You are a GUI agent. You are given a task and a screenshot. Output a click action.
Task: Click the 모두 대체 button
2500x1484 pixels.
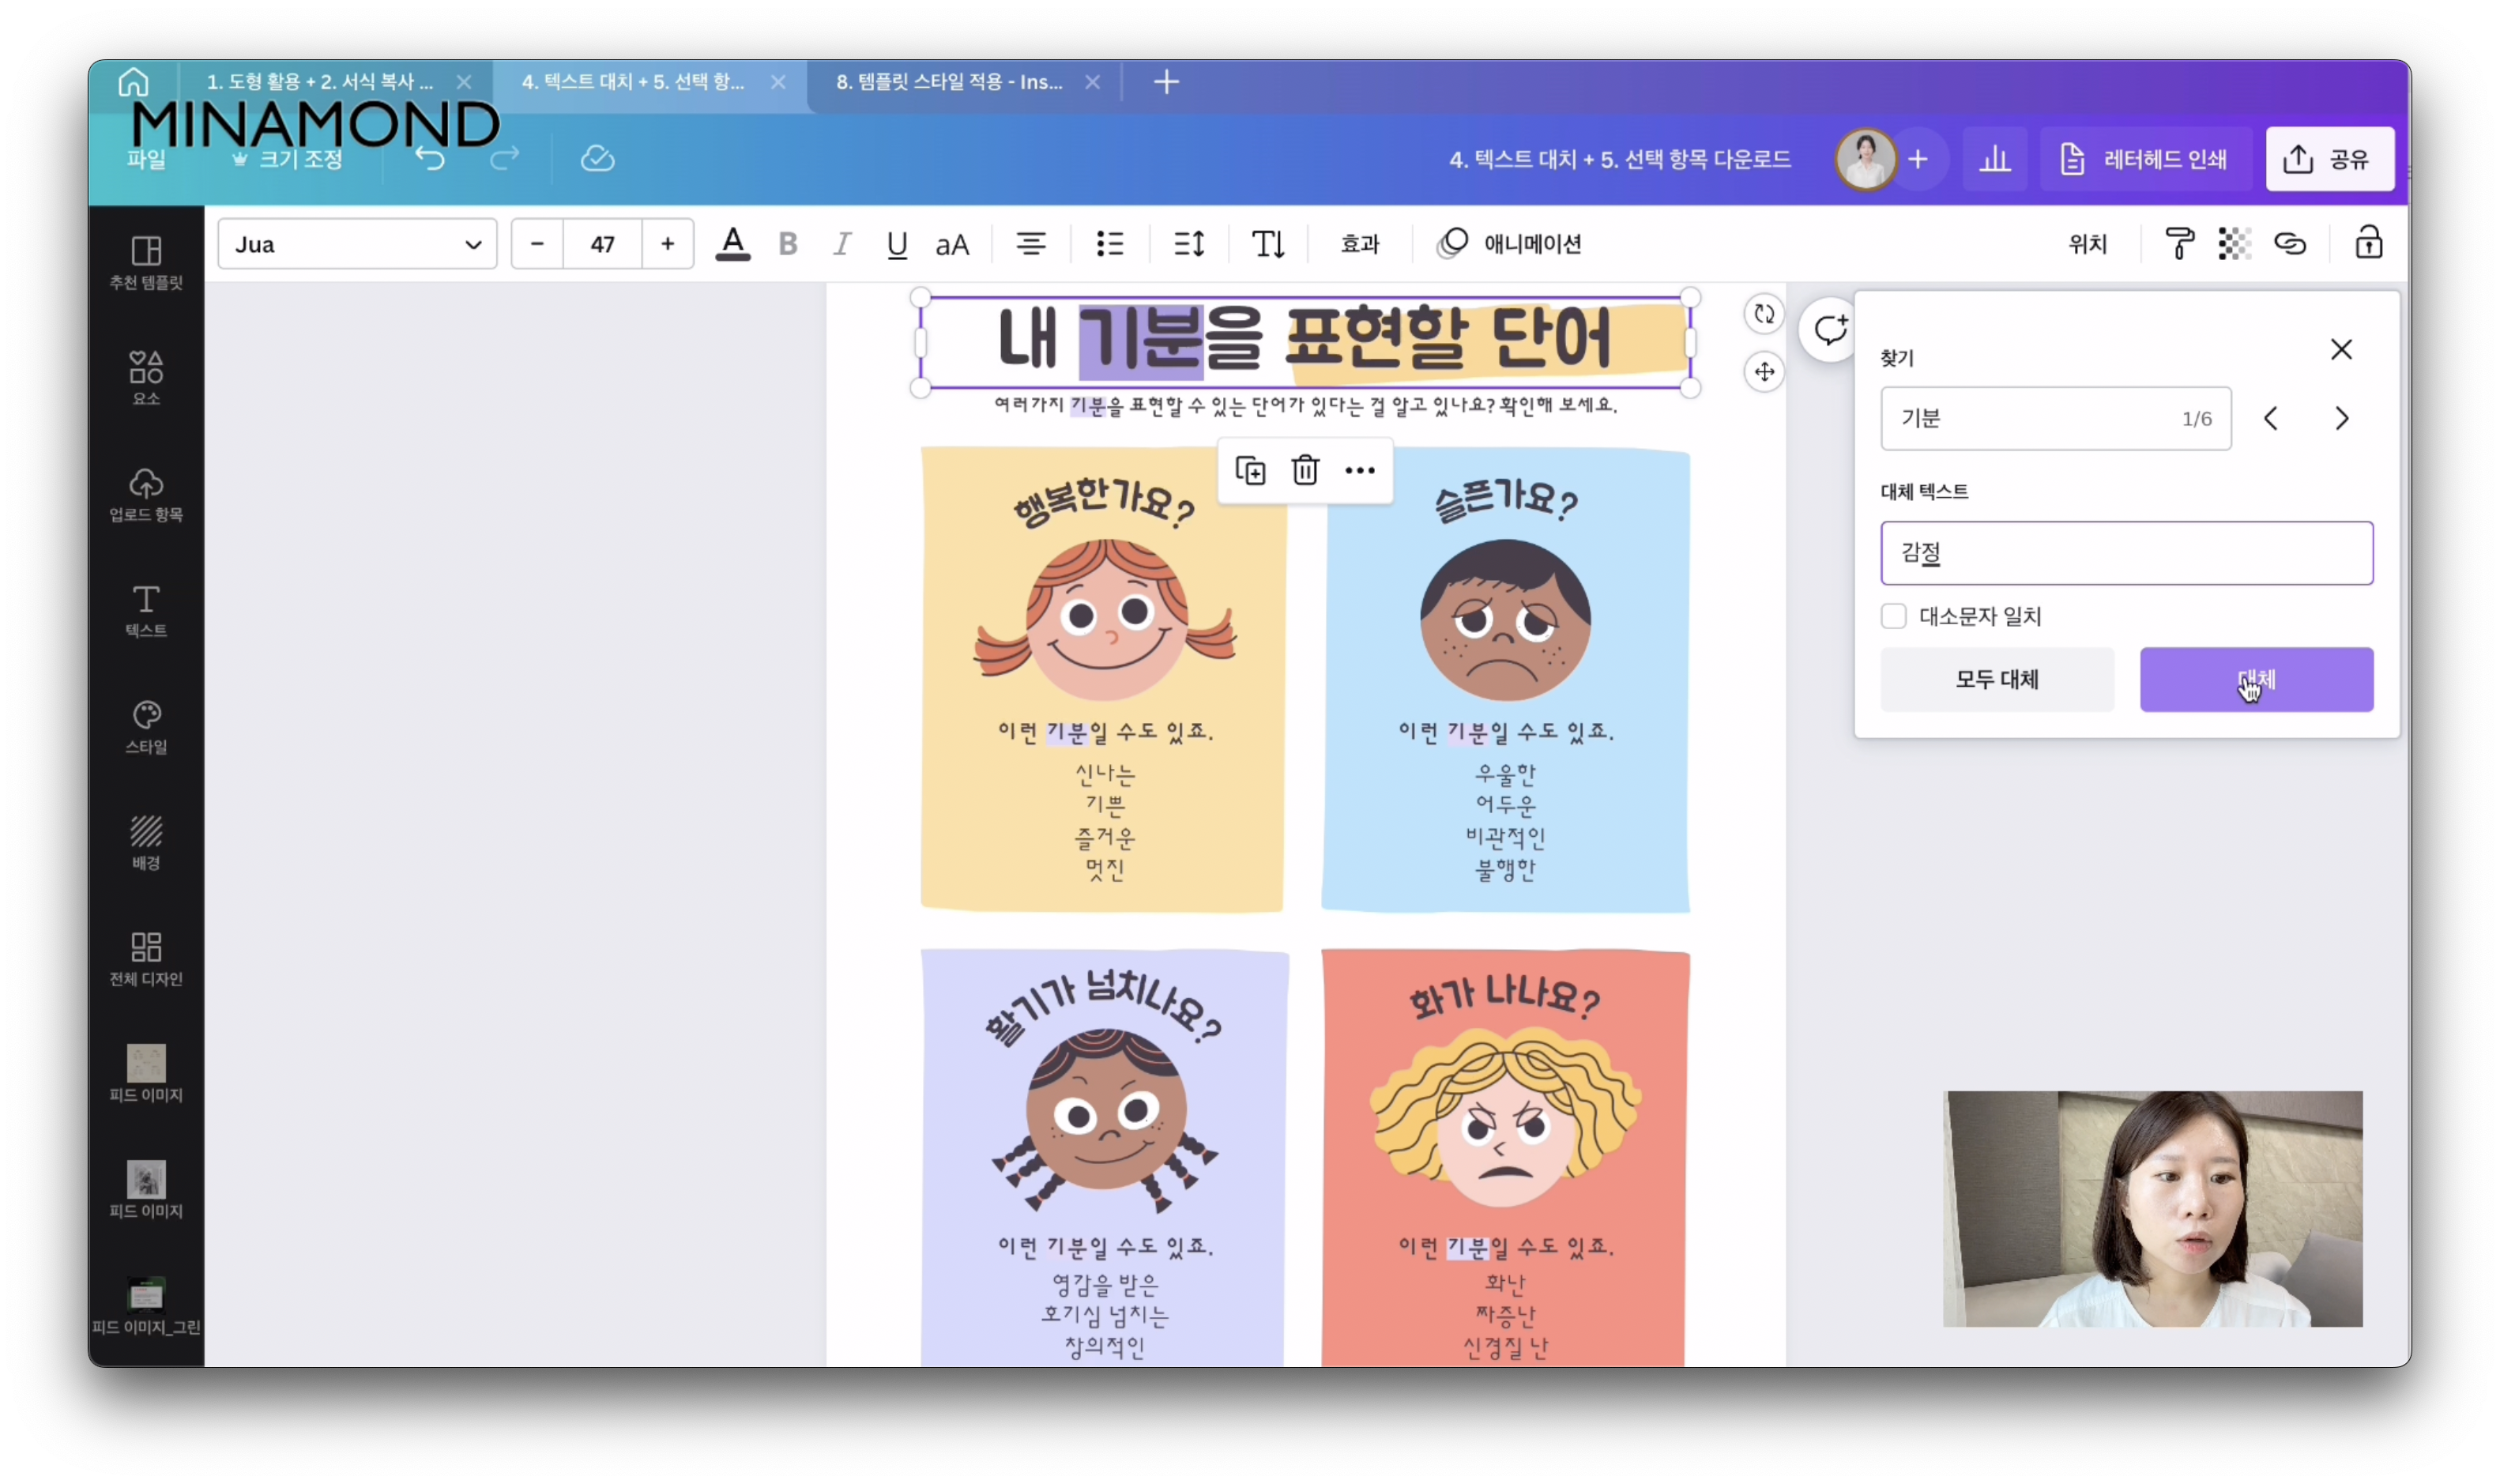pyautogui.click(x=1996, y=679)
